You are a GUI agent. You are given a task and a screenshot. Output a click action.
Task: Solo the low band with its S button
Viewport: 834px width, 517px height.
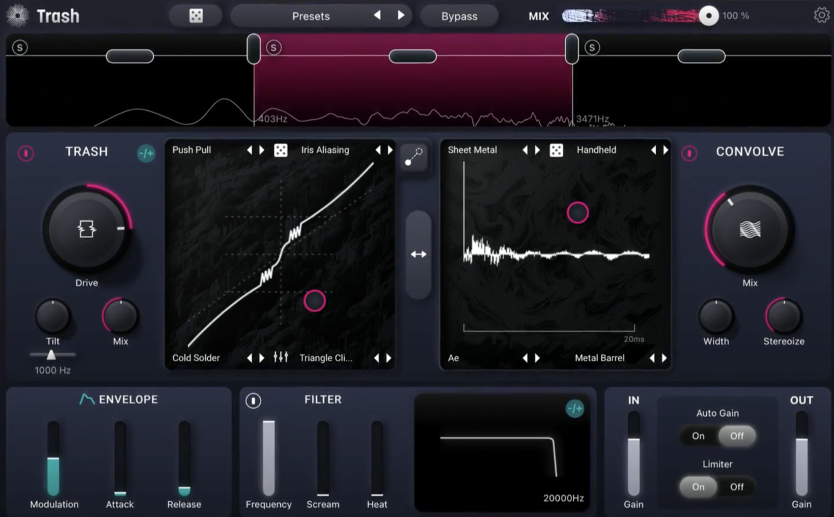click(20, 47)
